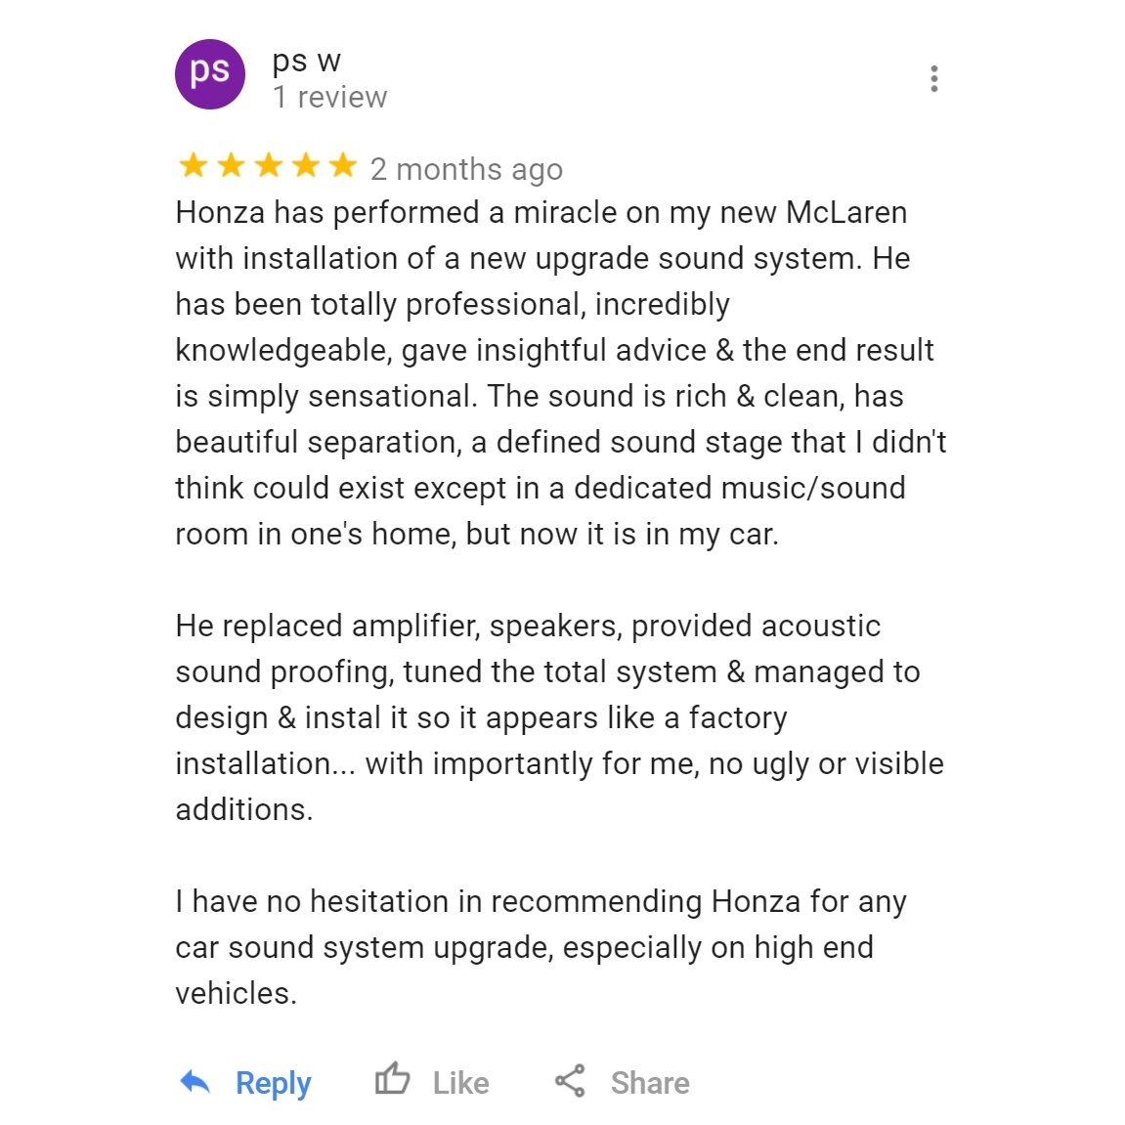
Task: Select the first rating star
Action: pyautogui.click(x=193, y=166)
